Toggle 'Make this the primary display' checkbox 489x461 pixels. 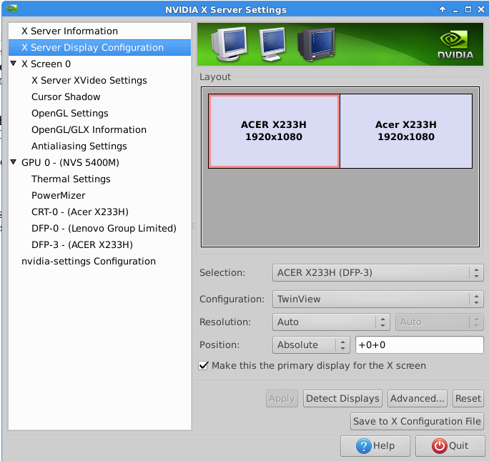click(203, 366)
